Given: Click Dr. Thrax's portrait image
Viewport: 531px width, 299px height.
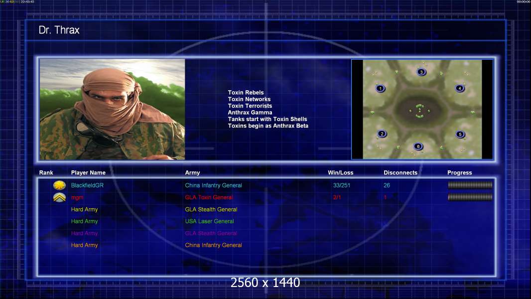Looking at the screenshot, I should [x=113, y=109].
